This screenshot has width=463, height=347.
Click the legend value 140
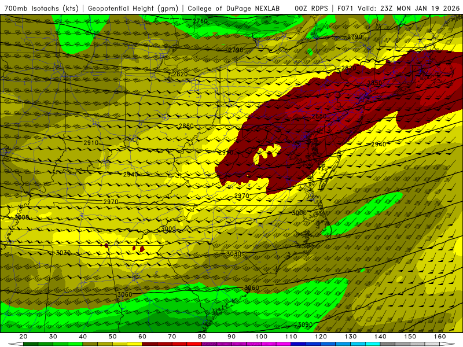[380, 337]
